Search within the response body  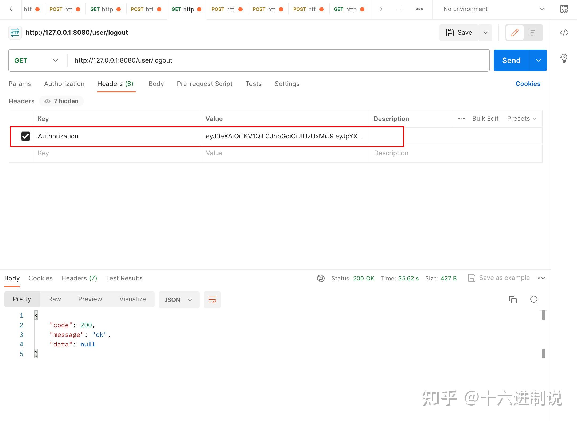[533, 299]
